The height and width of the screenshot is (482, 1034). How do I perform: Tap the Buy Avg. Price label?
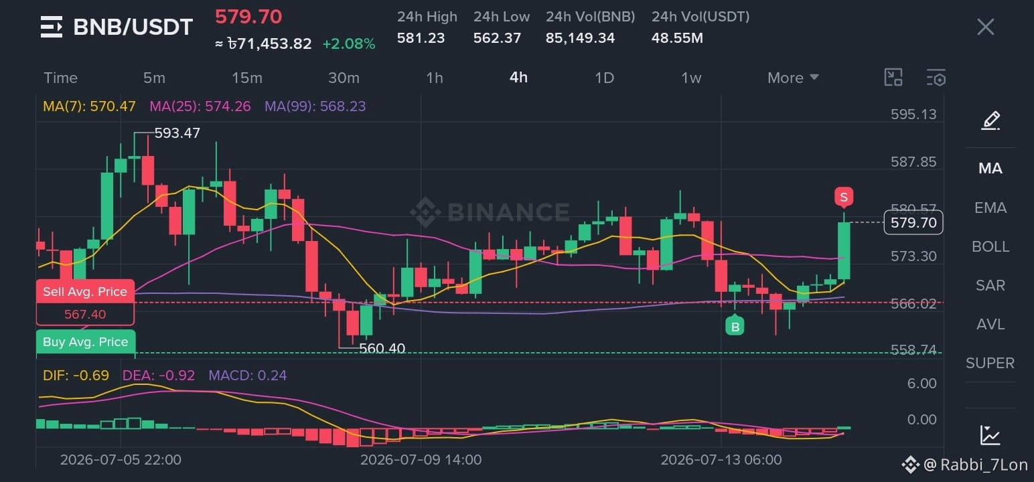pyautogui.click(x=85, y=341)
